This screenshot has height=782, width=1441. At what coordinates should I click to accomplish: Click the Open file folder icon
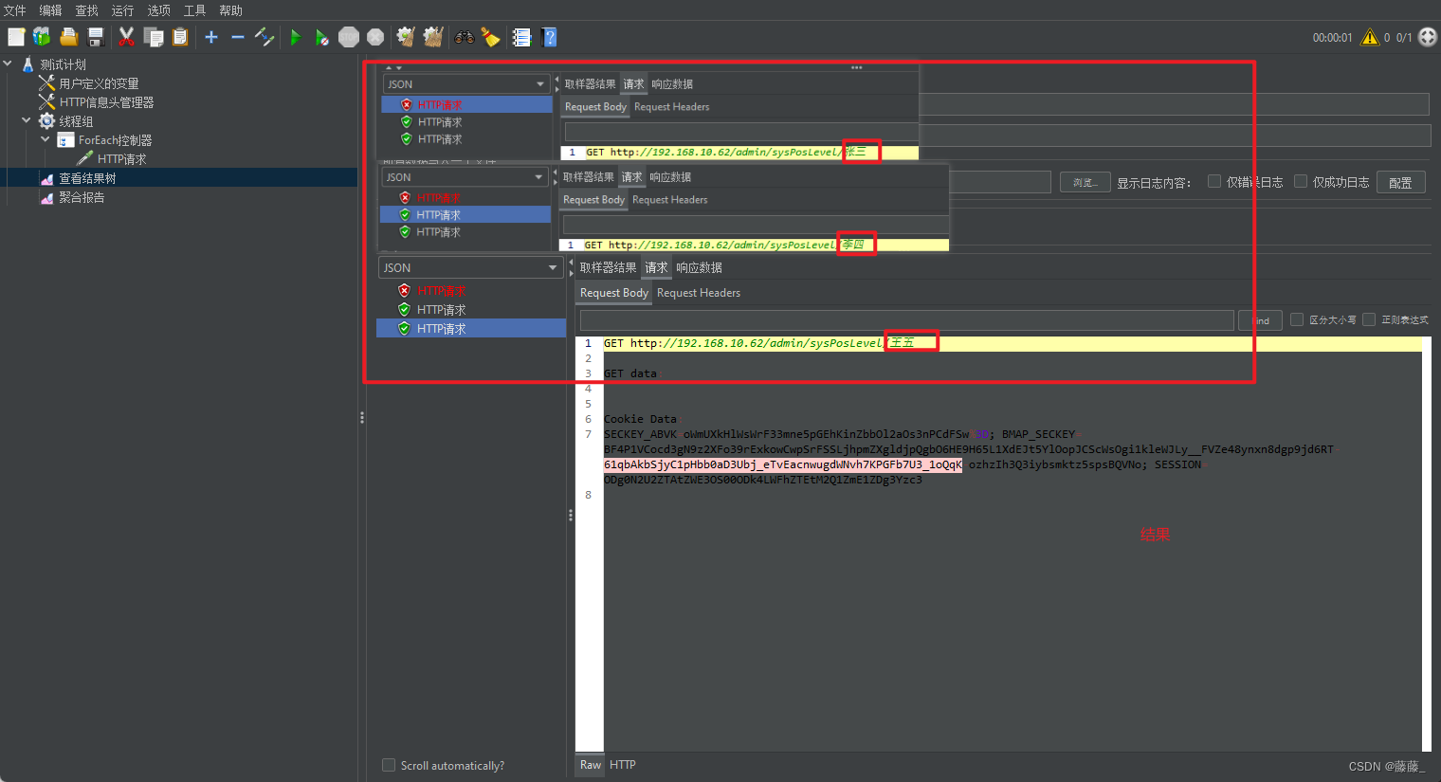[68, 37]
